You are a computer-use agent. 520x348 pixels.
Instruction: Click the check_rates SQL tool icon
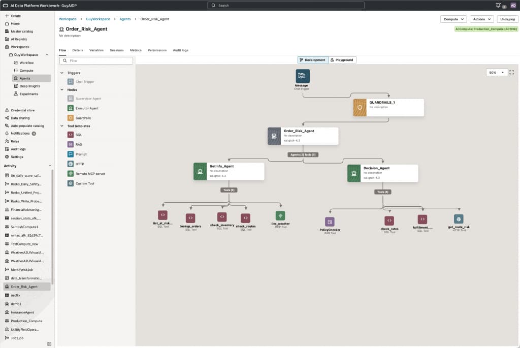click(389, 220)
